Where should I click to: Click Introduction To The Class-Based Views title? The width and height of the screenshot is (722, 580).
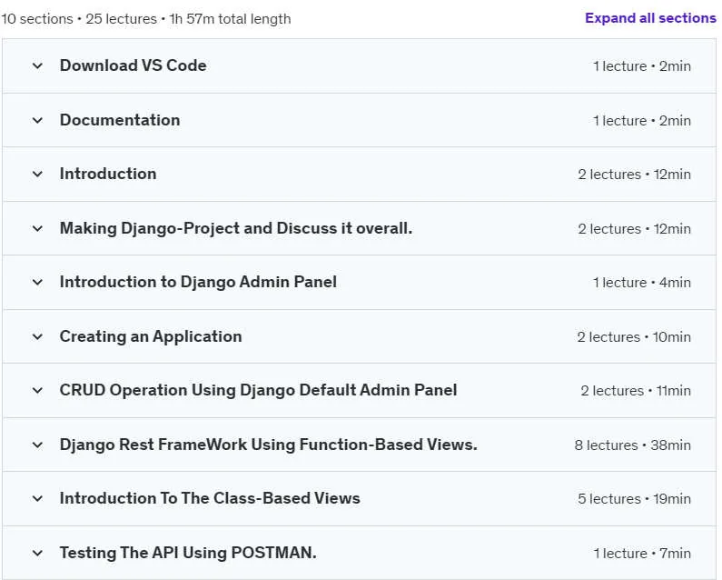(x=210, y=498)
